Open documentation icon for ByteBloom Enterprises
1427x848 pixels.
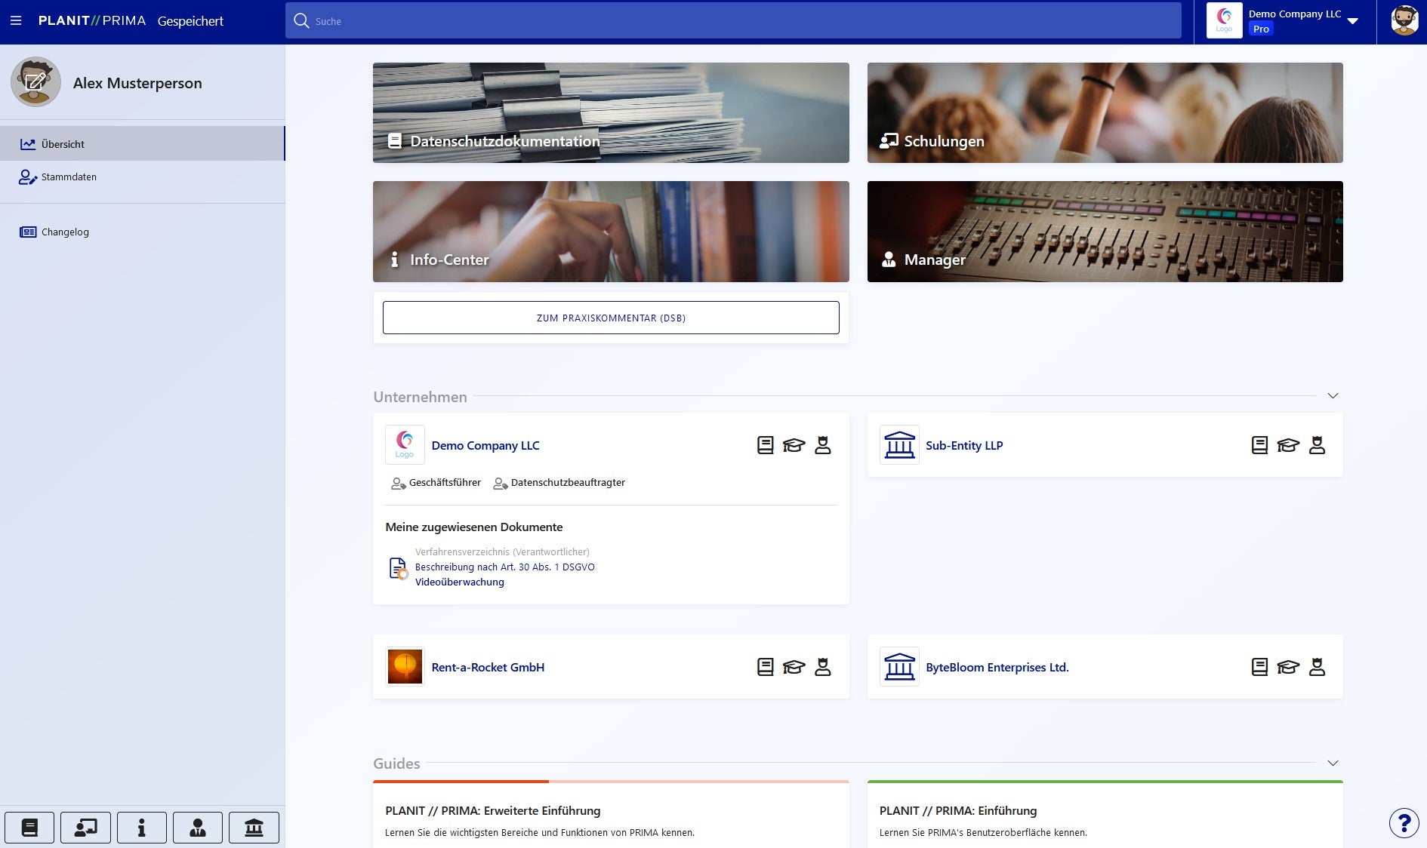pos(1259,667)
